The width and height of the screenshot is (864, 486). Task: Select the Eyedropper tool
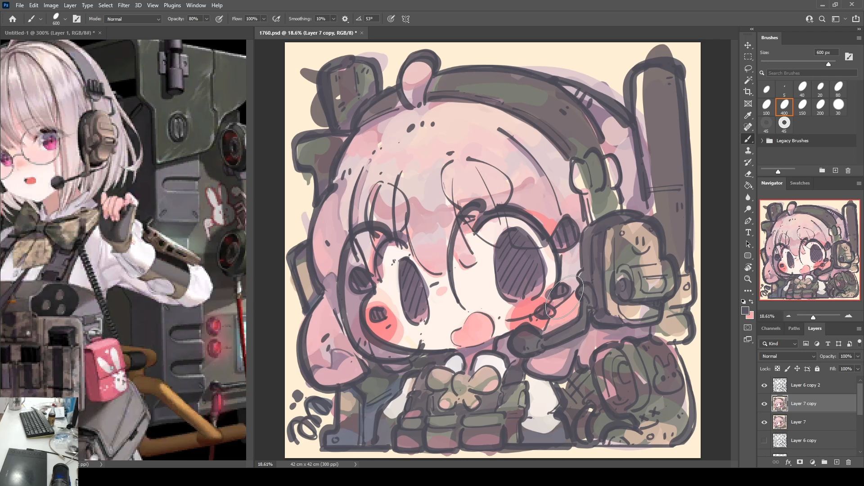[x=748, y=116]
